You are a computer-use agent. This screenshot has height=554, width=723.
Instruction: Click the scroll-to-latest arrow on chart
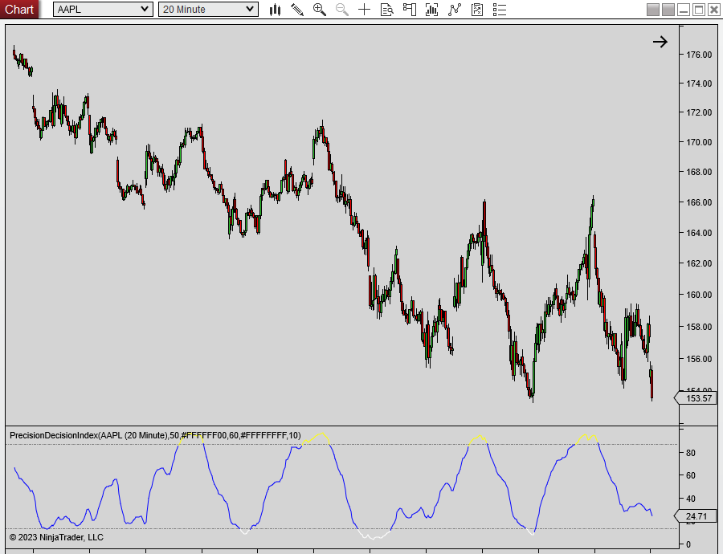coord(660,42)
